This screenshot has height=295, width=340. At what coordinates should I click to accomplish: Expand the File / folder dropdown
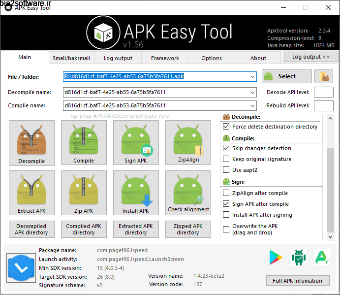pos(252,77)
